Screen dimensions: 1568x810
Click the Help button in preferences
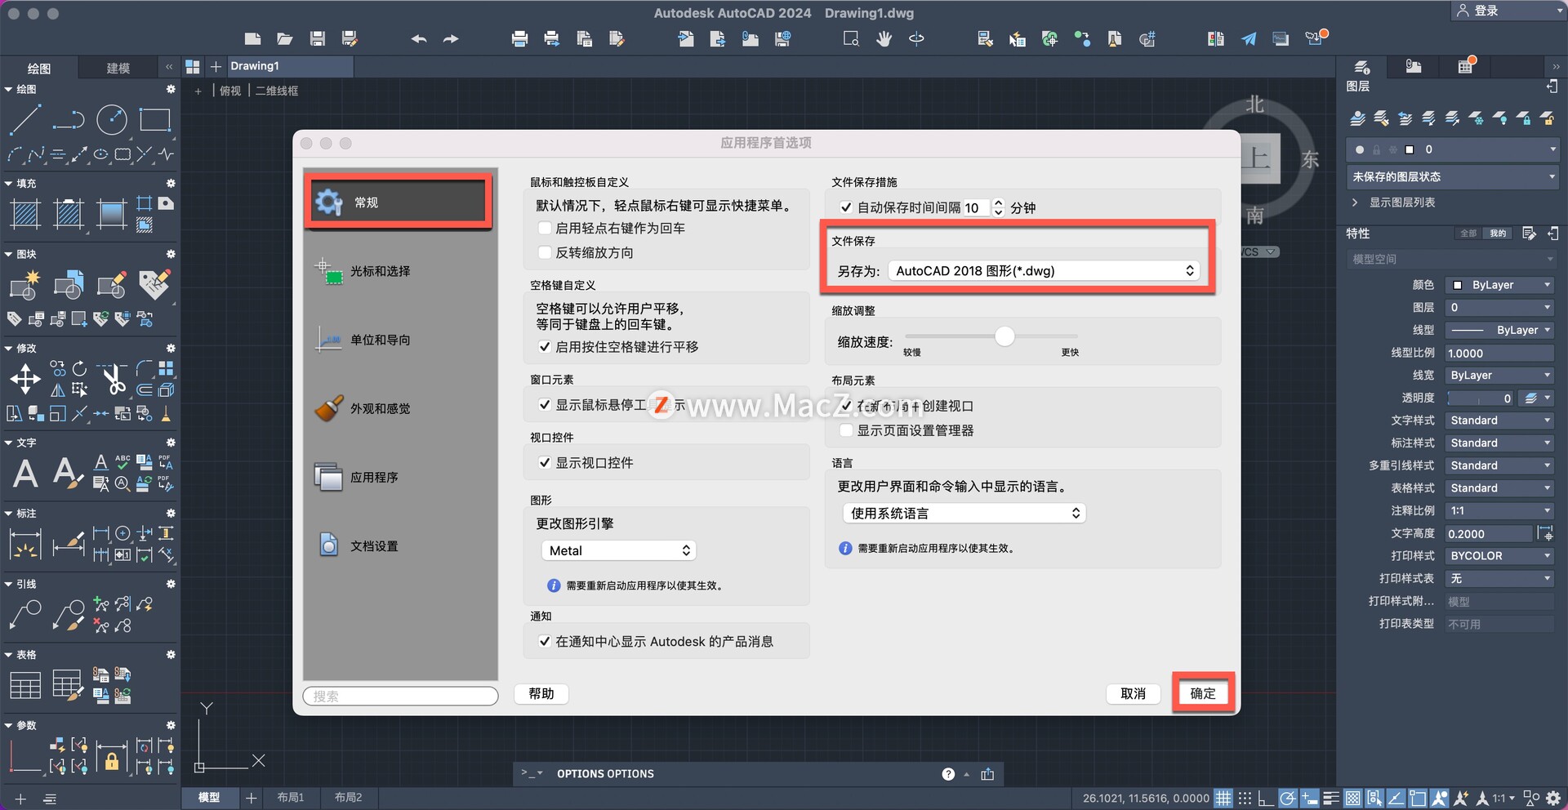[541, 693]
